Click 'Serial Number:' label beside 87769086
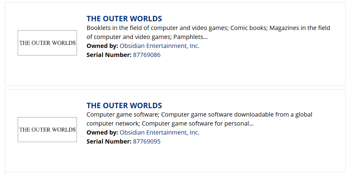This screenshot has width=351, height=178. (x=109, y=55)
